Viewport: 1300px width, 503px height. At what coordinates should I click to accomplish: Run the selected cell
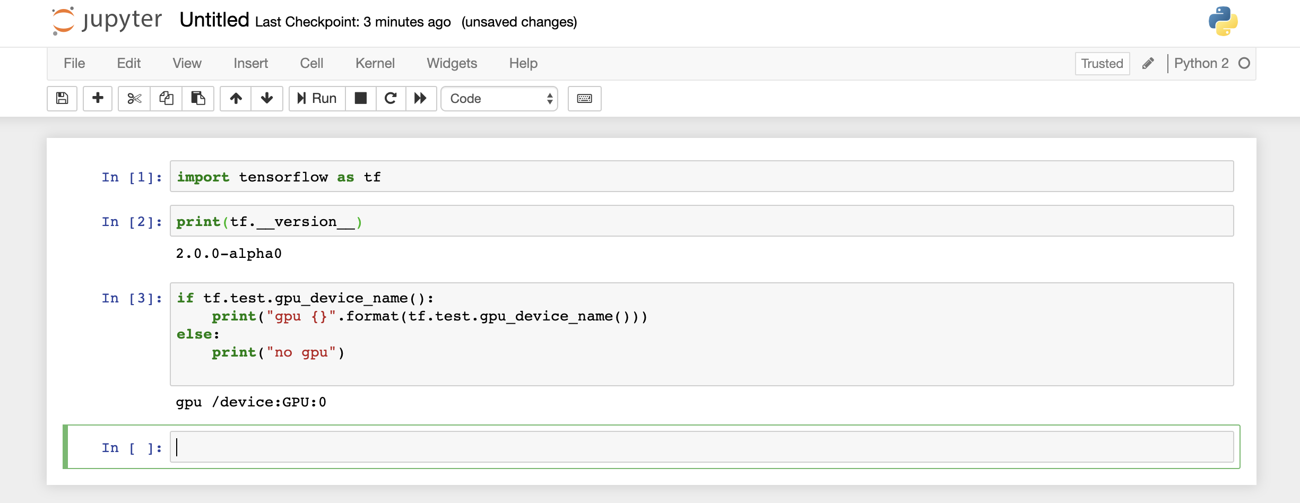click(x=316, y=98)
